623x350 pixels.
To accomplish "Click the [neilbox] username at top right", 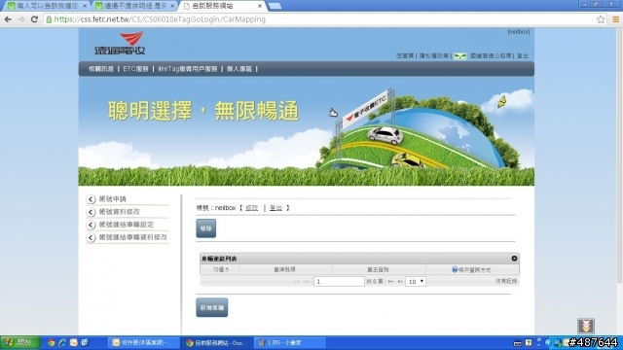I will [x=519, y=32].
